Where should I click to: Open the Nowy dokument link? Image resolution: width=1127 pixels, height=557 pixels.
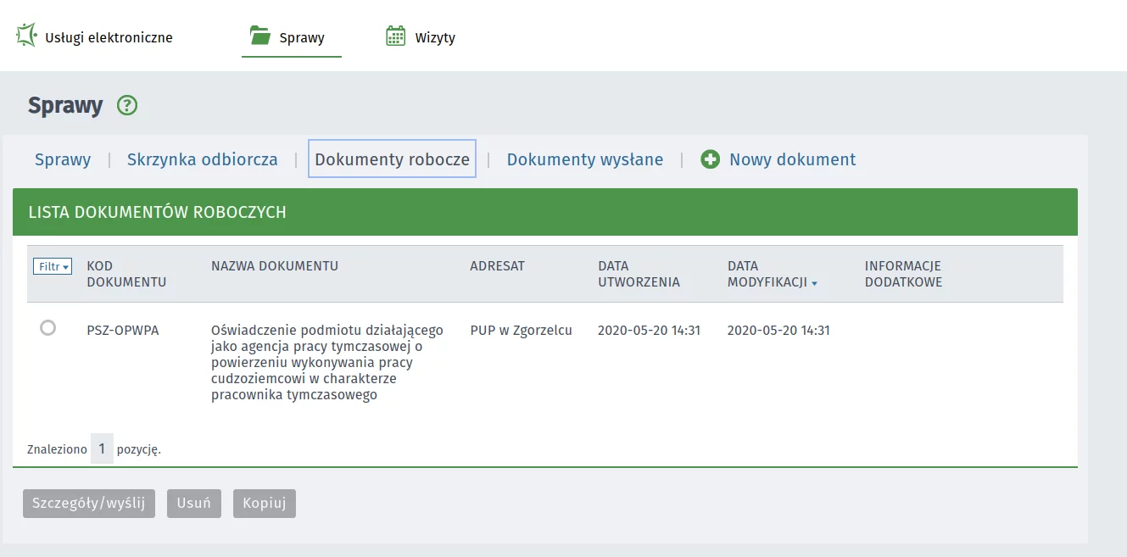click(x=792, y=159)
